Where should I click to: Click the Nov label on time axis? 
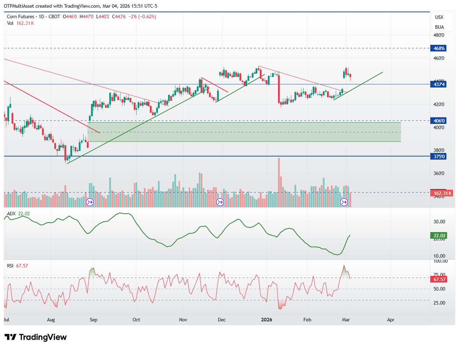183,320
